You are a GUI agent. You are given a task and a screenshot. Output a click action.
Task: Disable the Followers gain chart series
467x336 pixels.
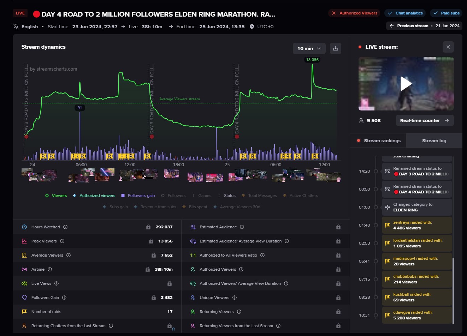138,196
